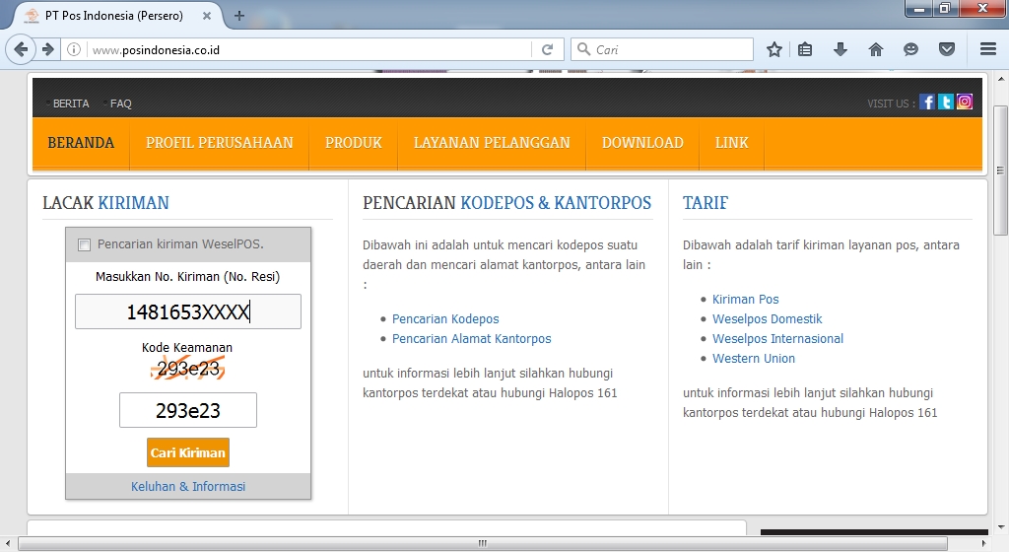
Task: Go to the browser home page icon
Action: click(x=876, y=49)
